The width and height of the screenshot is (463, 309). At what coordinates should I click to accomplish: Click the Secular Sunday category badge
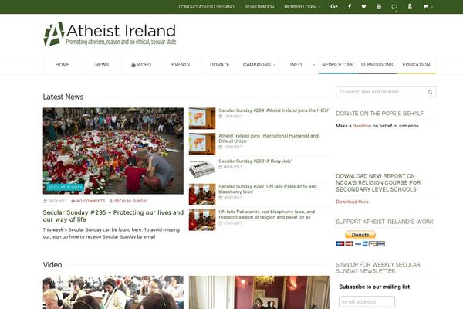(65, 188)
